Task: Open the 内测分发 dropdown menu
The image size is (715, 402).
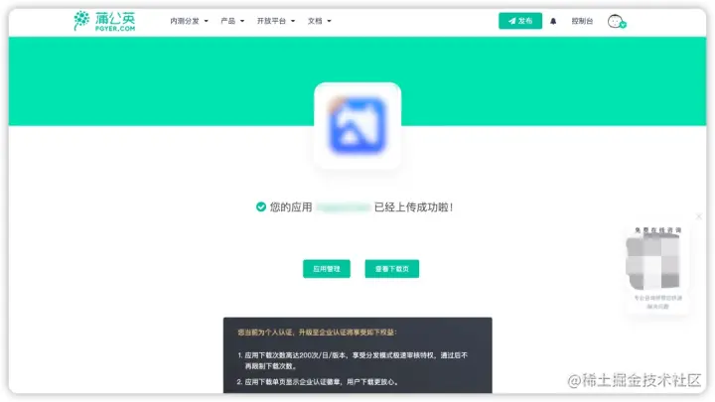Action: tap(189, 21)
